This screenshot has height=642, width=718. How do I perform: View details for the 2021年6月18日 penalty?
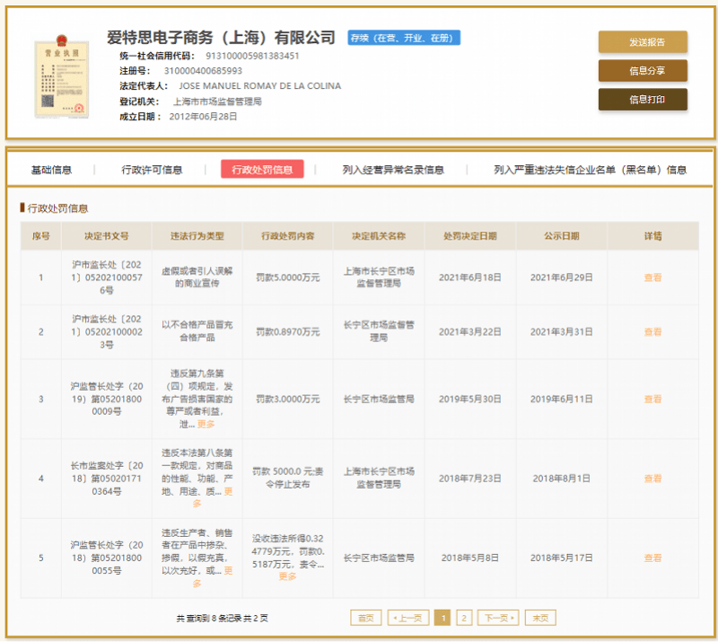(x=652, y=277)
